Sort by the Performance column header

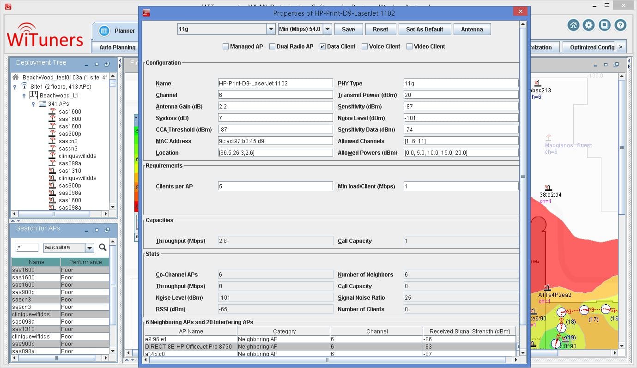85,262
